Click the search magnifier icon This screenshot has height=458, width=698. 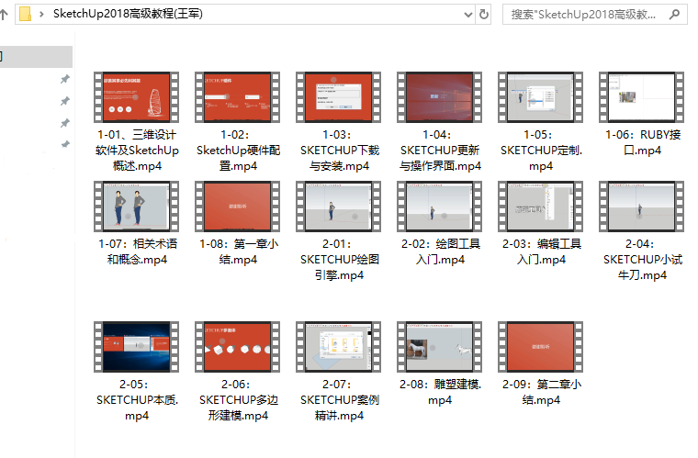tap(674, 15)
